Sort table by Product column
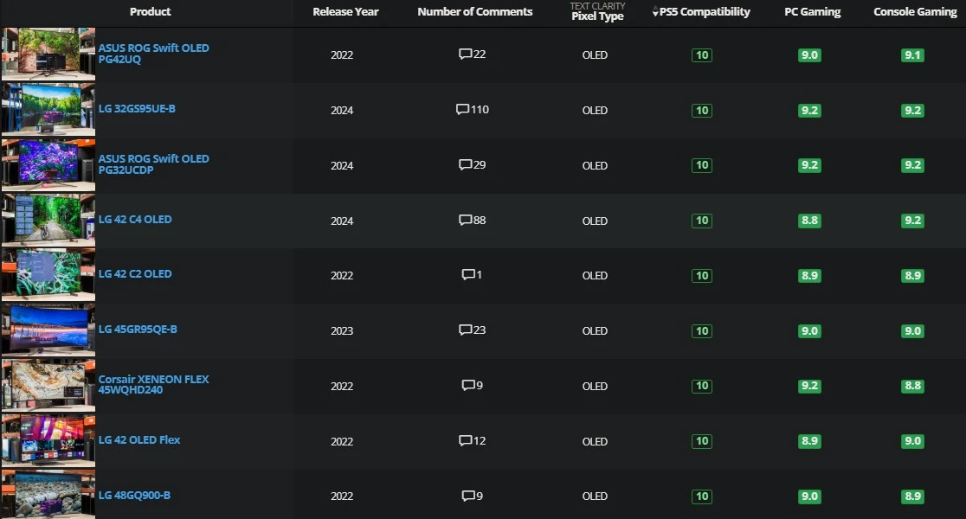The width and height of the screenshot is (966, 519). 151,12
